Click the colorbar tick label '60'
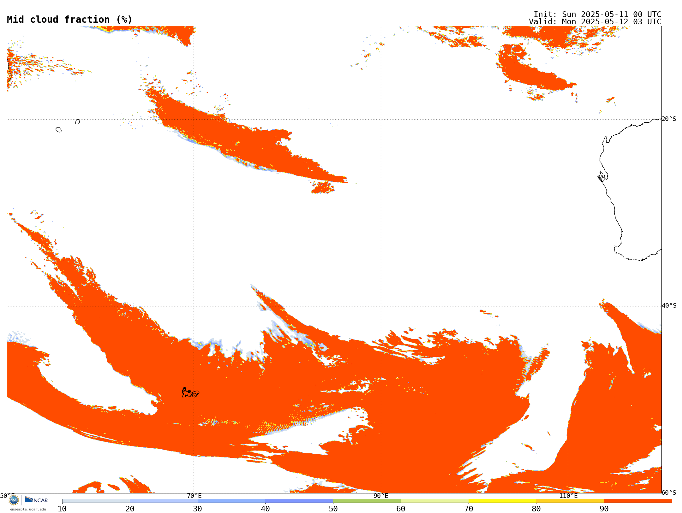 [401, 509]
